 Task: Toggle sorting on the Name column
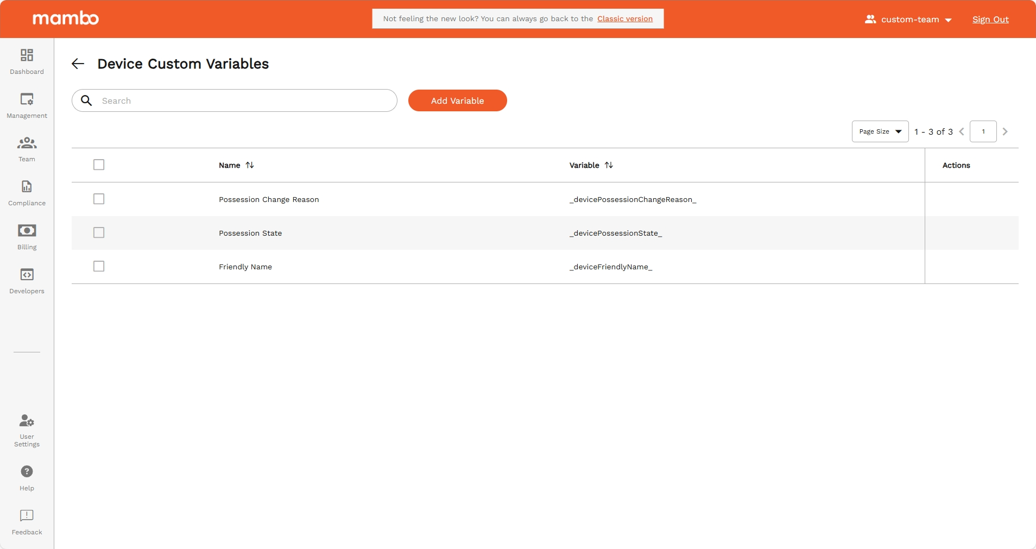(x=249, y=165)
